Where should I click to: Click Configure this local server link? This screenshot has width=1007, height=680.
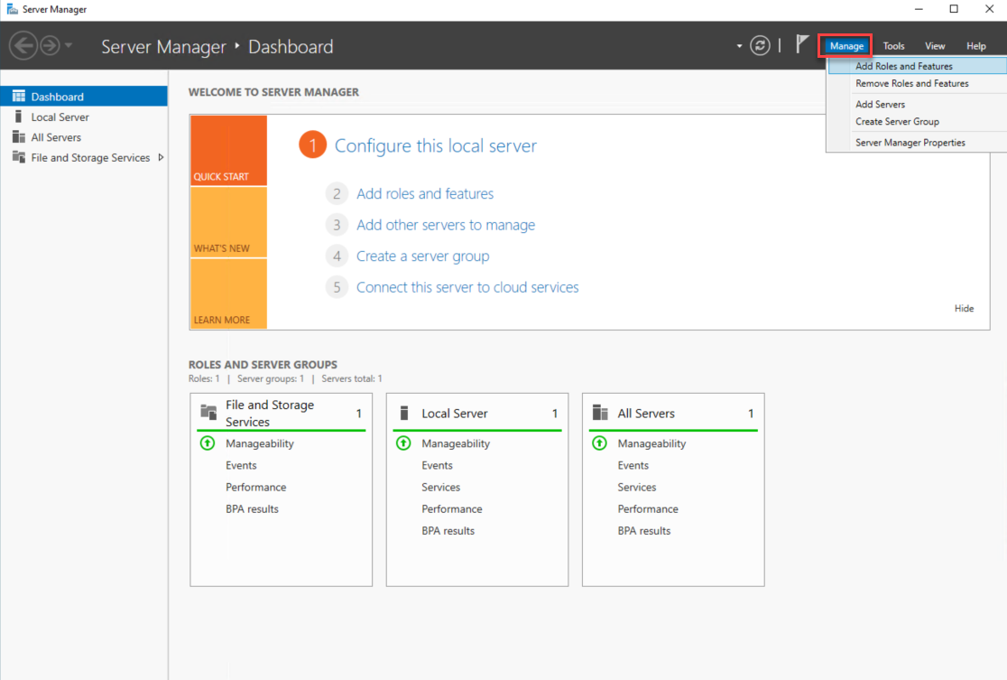(436, 146)
